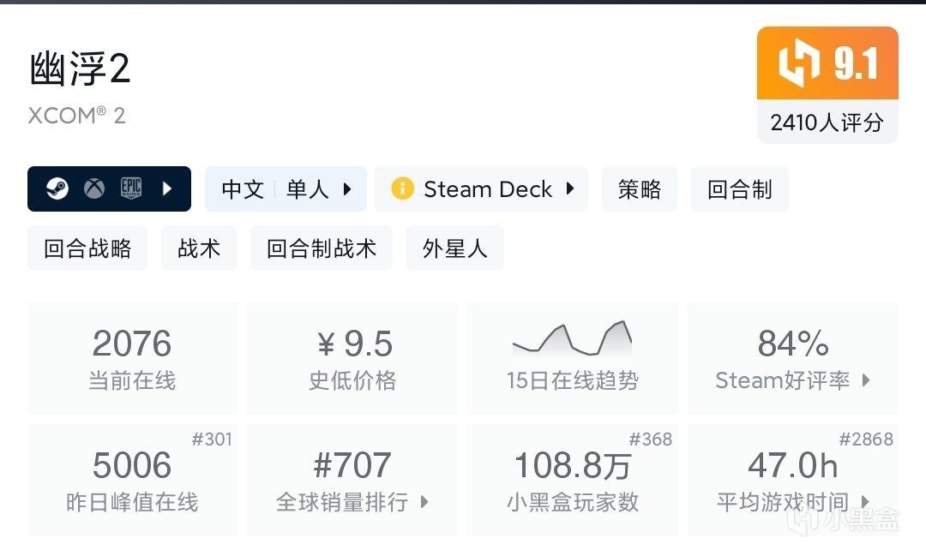Select the 回合战略 tag
The height and width of the screenshot is (550, 926).
point(87,248)
